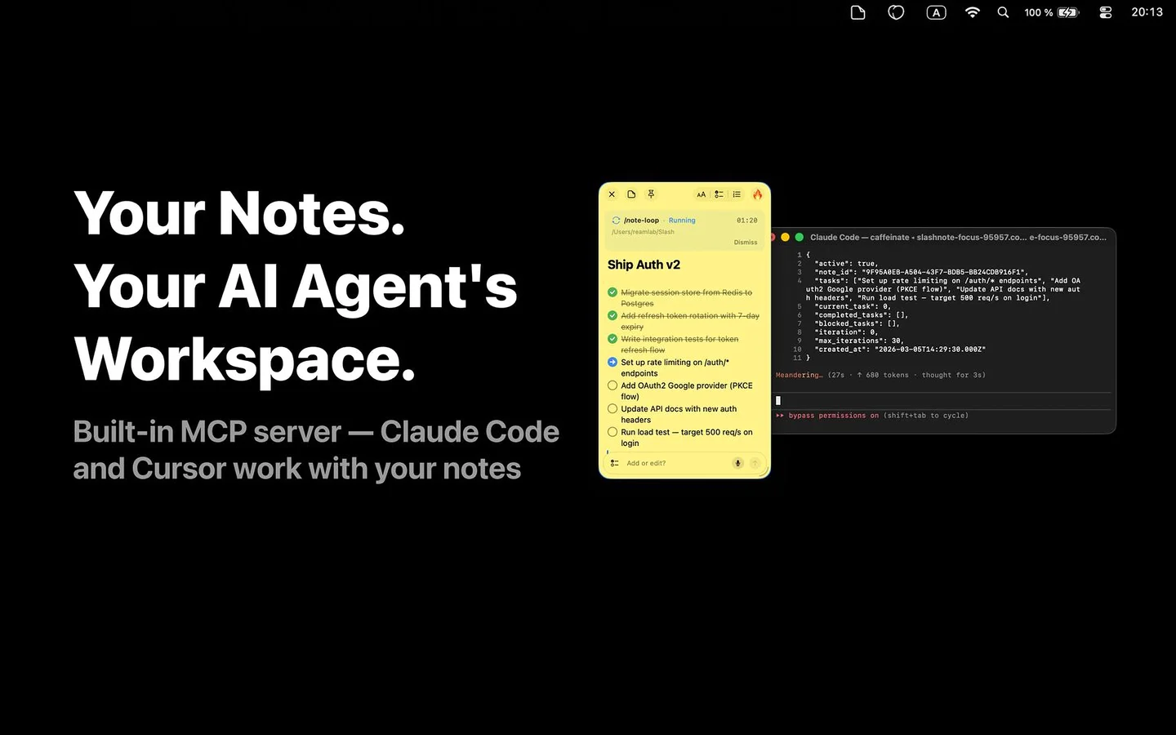1176x735 pixels.
Task: Open the peach-shaped menu bar icon
Action: [896, 12]
